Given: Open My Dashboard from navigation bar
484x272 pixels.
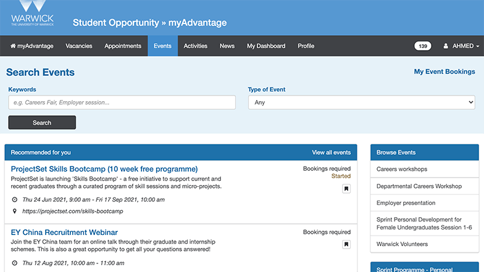Looking at the screenshot, I should tap(266, 46).
